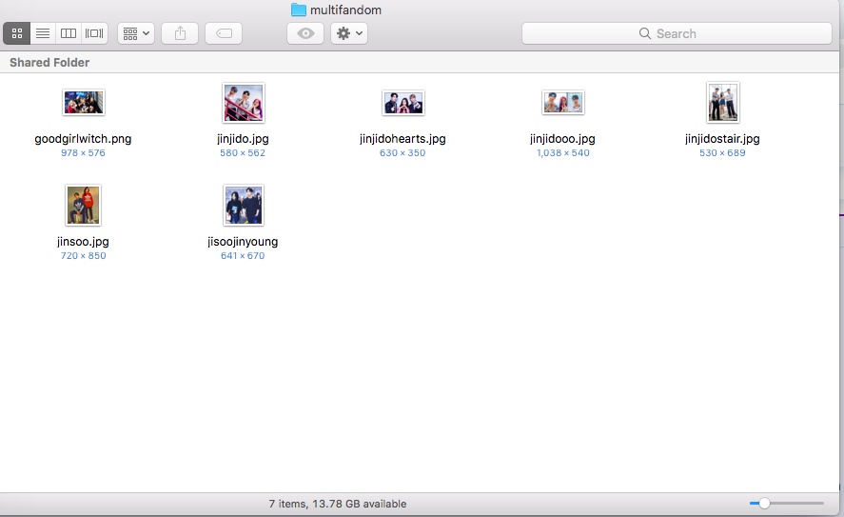Open the Action gear menu
The height and width of the screenshot is (517, 844).
(x=349, y=33)
